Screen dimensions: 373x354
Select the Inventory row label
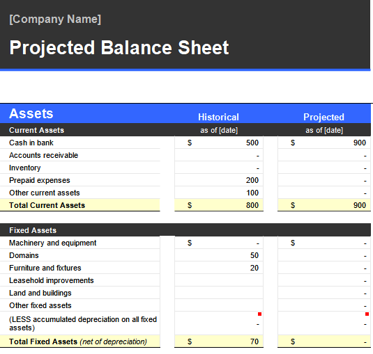click(x=24, y=168)
